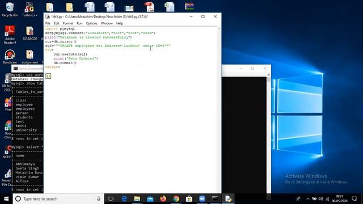Click the UPDATE employees sql statement line

[108, 46]
